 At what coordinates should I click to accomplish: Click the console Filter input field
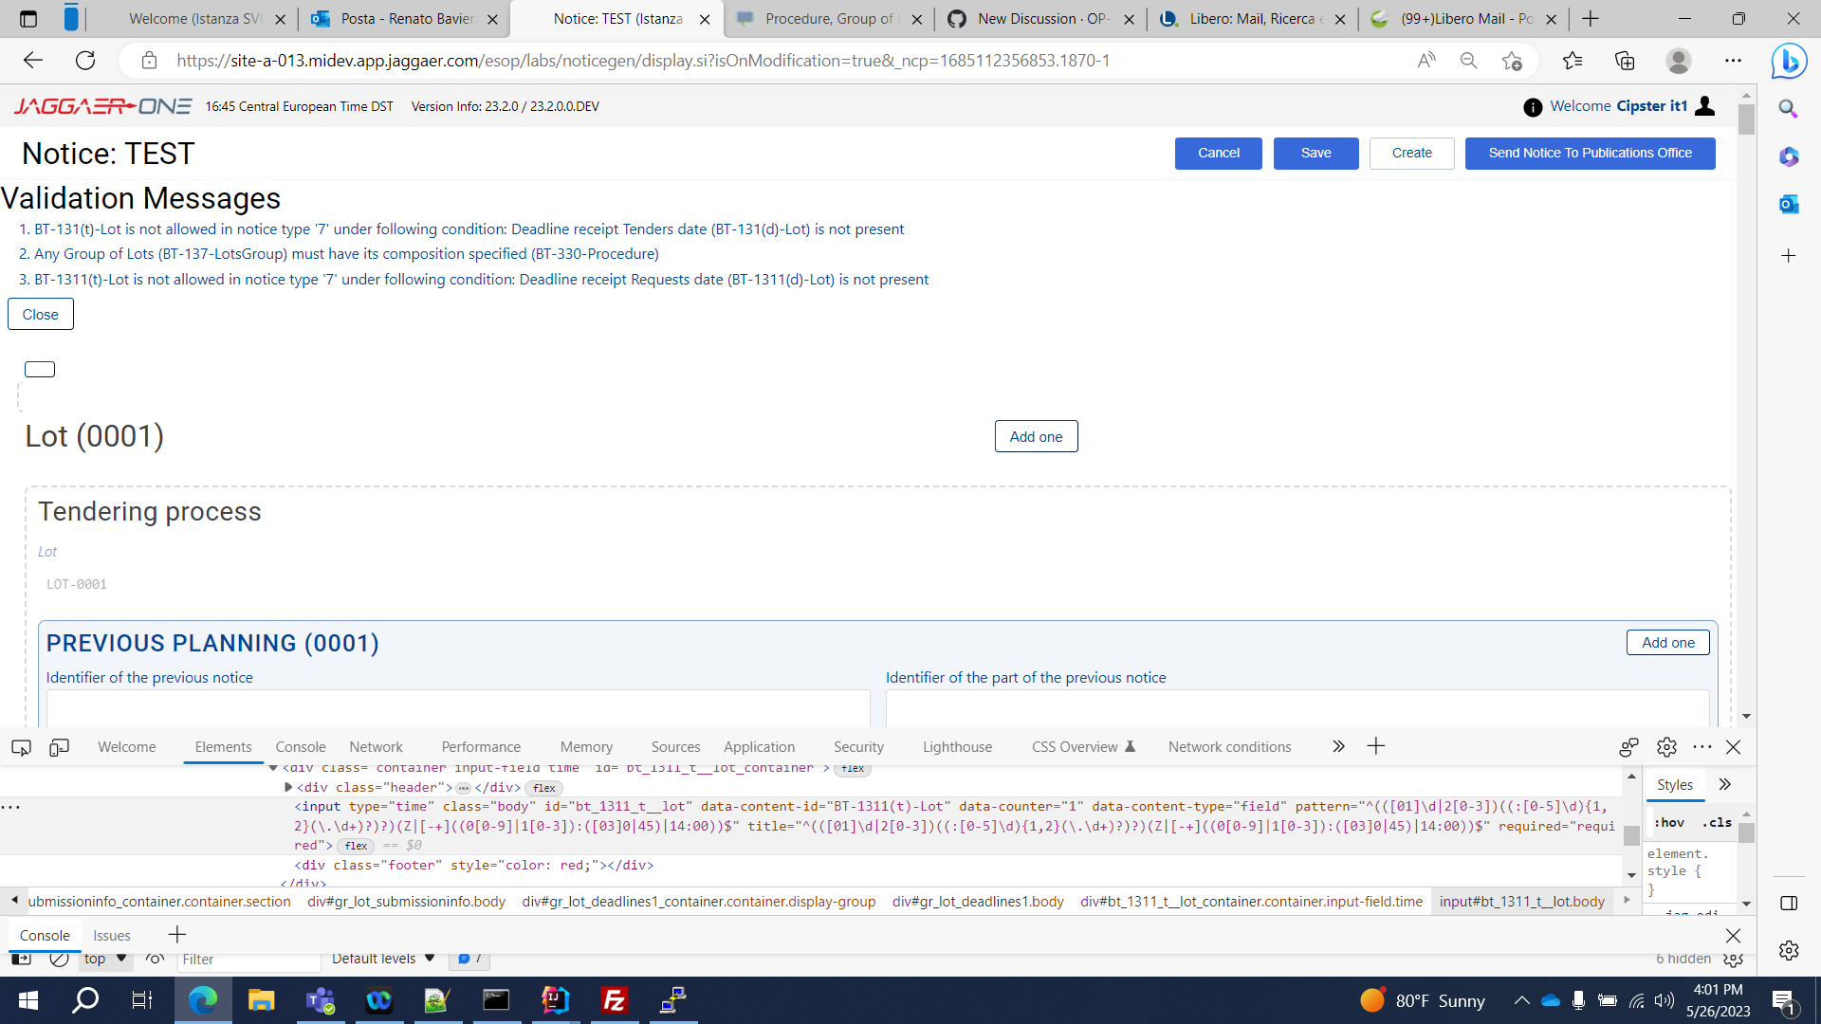pyautogui.click(x=249, y=959)
